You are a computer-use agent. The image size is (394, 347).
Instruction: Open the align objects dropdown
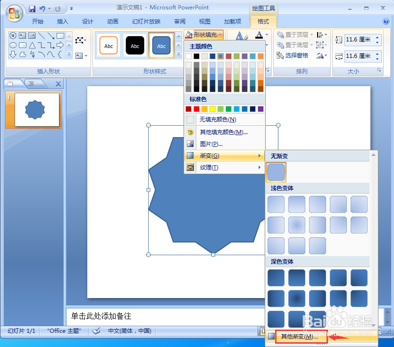(x=322, y=34)
